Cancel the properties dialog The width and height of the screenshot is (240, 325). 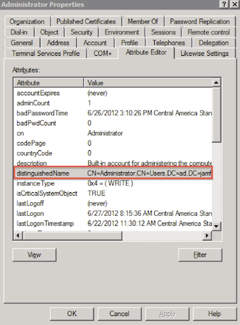119,313
